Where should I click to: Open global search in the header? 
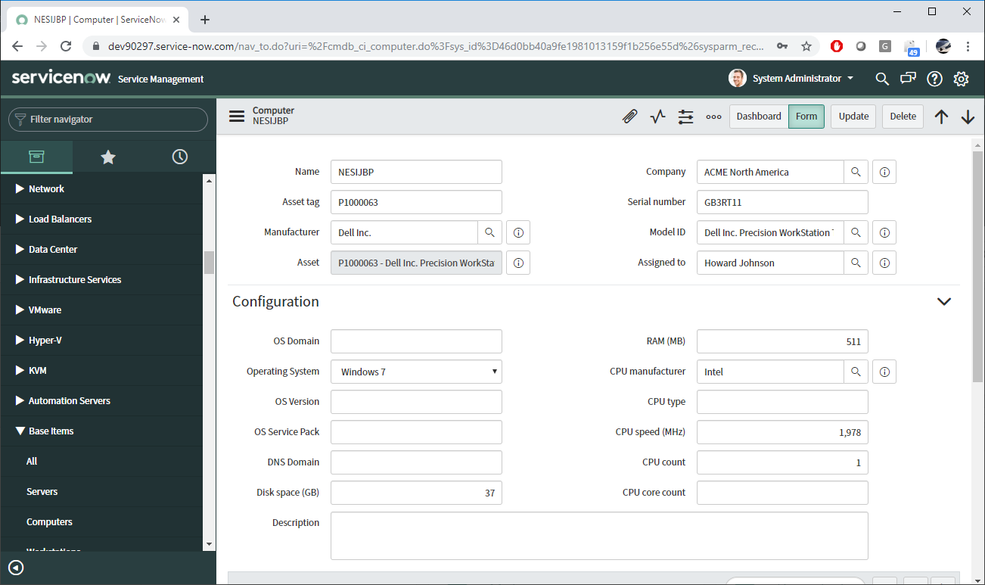[x=881, y=78]
